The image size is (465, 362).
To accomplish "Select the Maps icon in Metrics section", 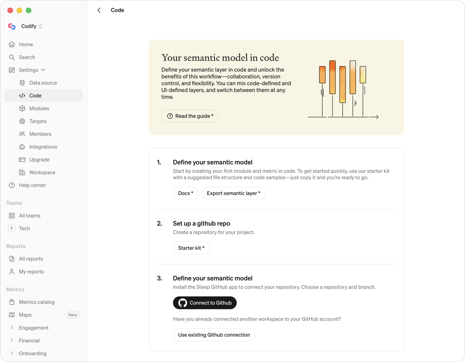I will pos(11,315).
